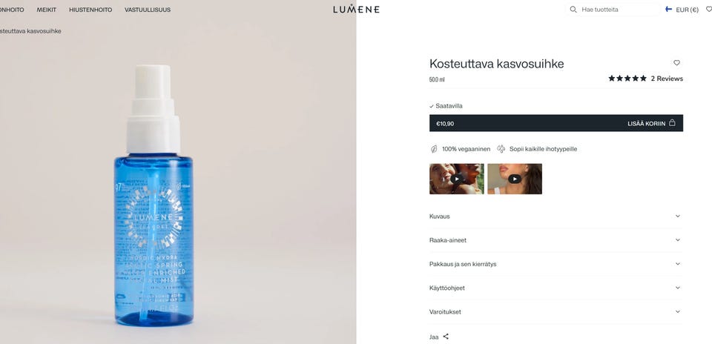Open the Vastuullisuus menu
Image resolution: width=712 pixels, height=344 pixels.
148,10
